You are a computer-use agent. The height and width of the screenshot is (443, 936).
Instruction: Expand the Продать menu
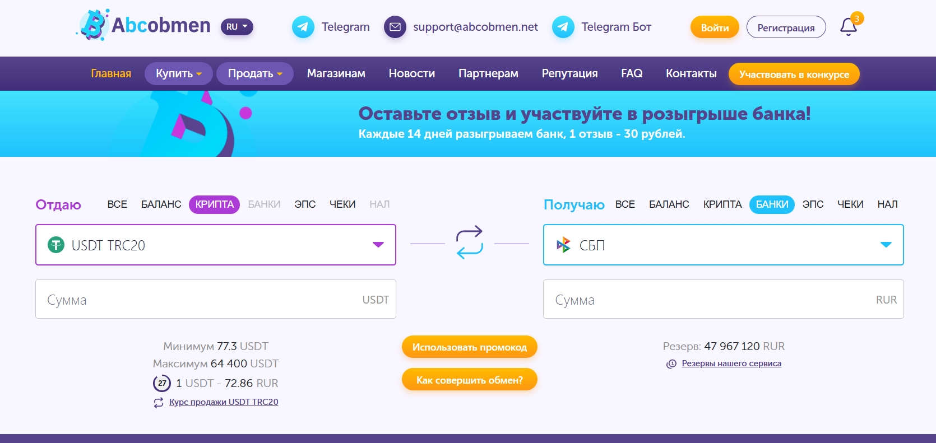point(255,73)
